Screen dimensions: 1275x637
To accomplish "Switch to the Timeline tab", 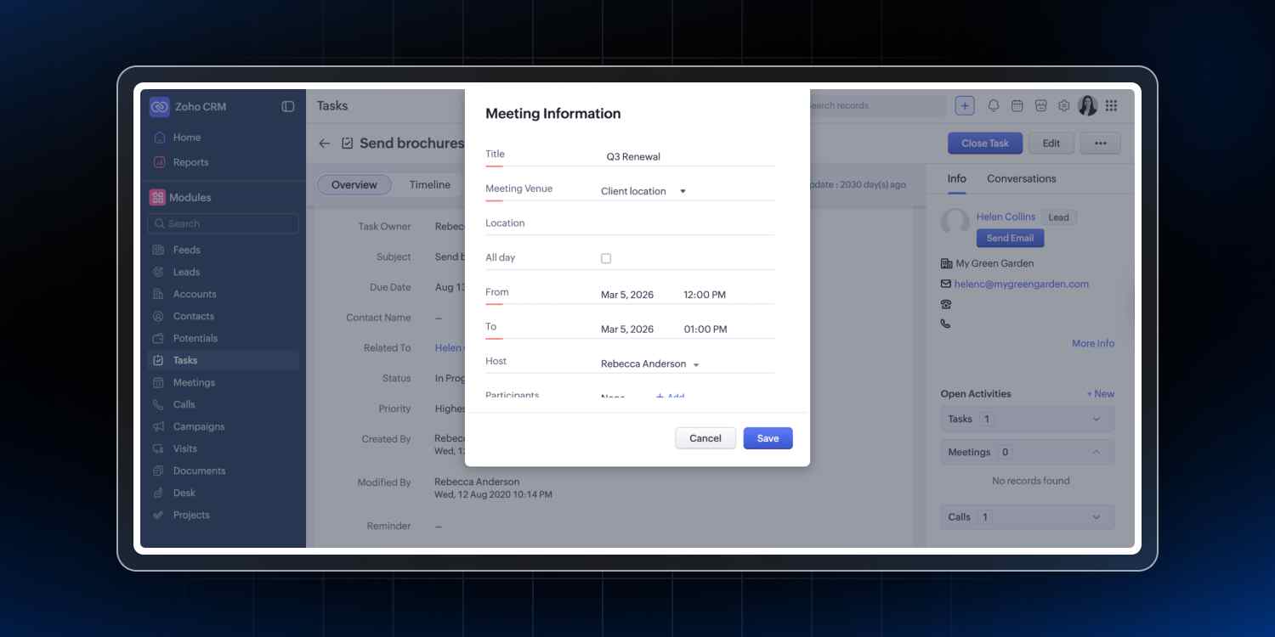I will [x=429, y=184].
